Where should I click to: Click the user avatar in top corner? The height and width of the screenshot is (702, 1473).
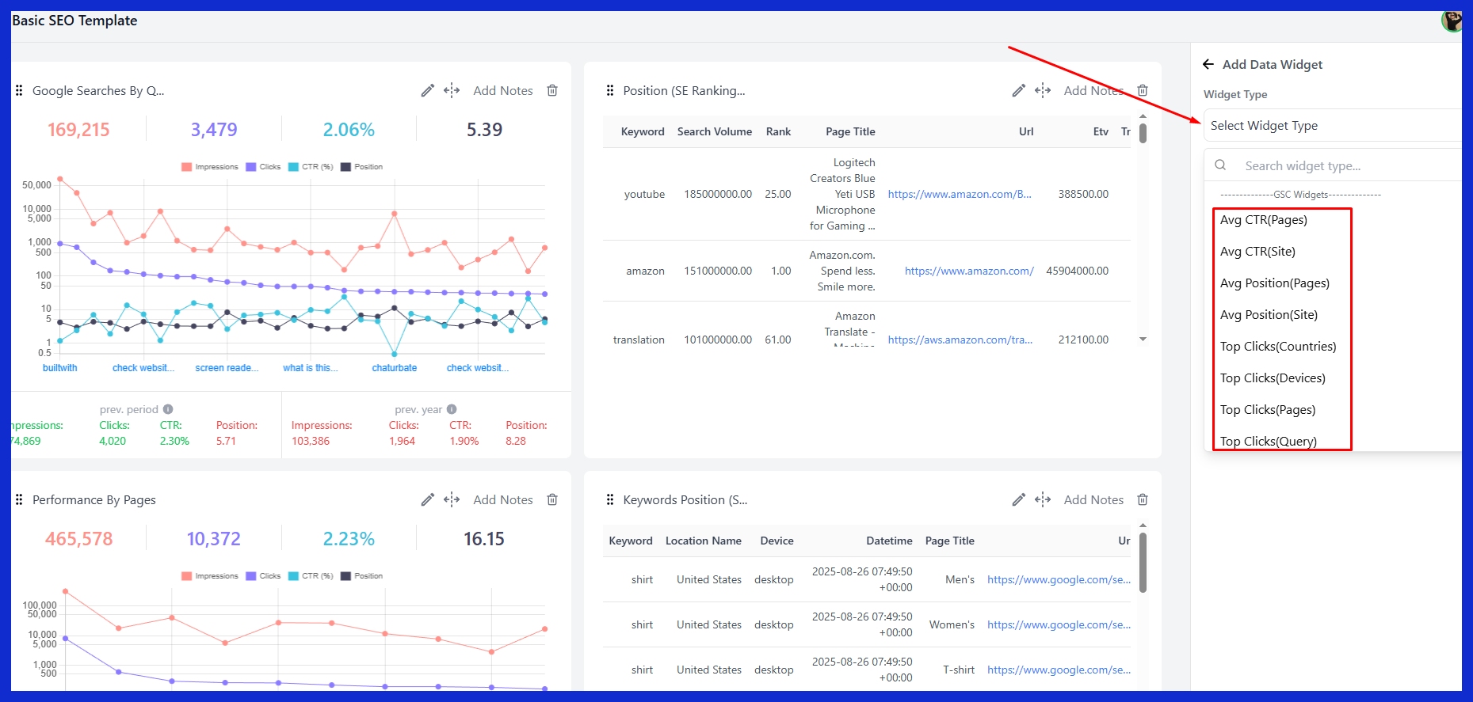(x=1451, y=21)
